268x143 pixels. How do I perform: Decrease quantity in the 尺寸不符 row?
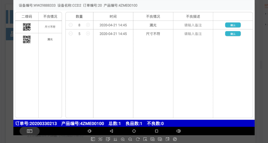tap(71, 34)
